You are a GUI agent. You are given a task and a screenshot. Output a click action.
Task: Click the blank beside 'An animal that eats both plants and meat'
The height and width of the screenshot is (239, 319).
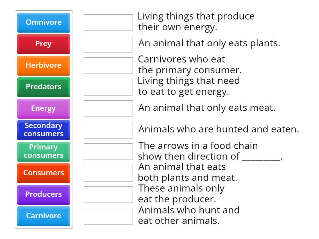coord(108,173)
